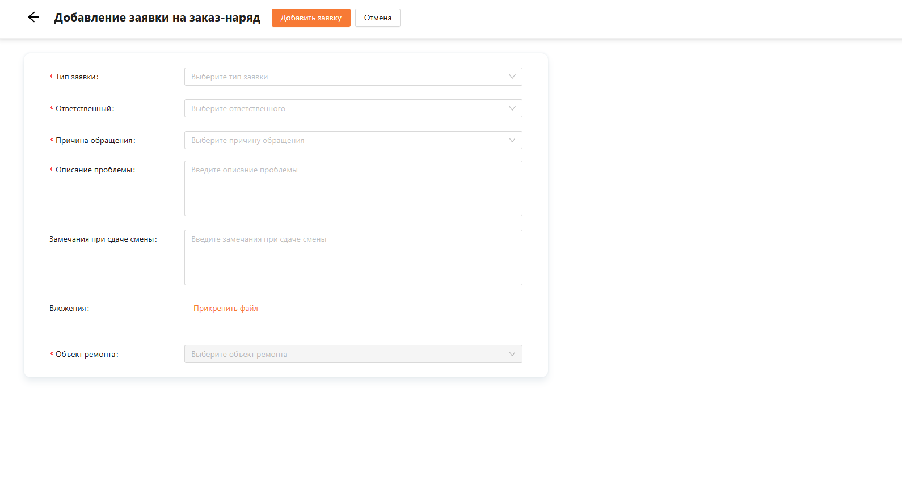Focus the «Введите описание проблемы» text area
902x485 pixels.
353,188
